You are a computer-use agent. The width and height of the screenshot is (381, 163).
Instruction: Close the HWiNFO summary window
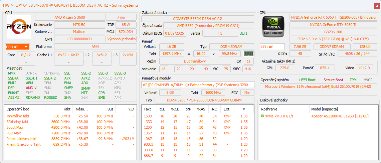377,5
